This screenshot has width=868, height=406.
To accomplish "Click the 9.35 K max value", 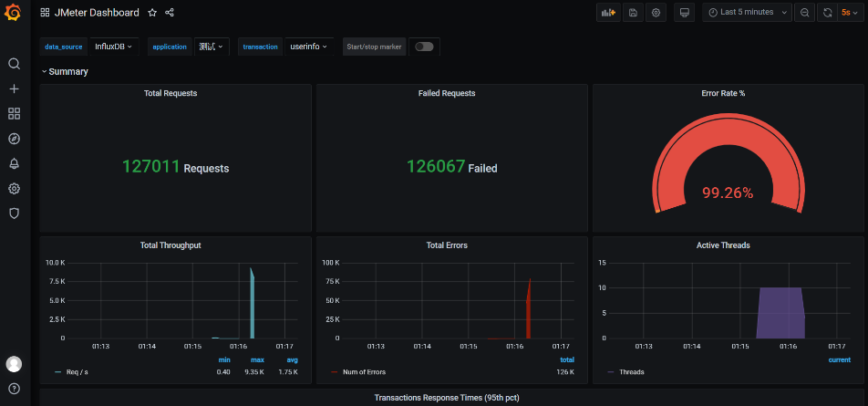I will coord(255,371).
